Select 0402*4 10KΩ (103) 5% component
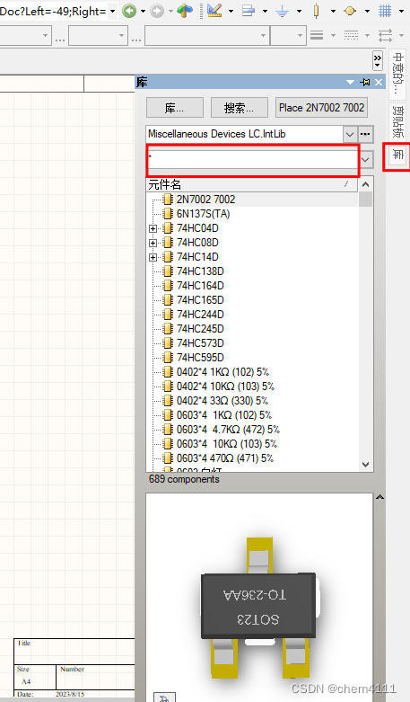410x702 pixels. coord(225,387)
